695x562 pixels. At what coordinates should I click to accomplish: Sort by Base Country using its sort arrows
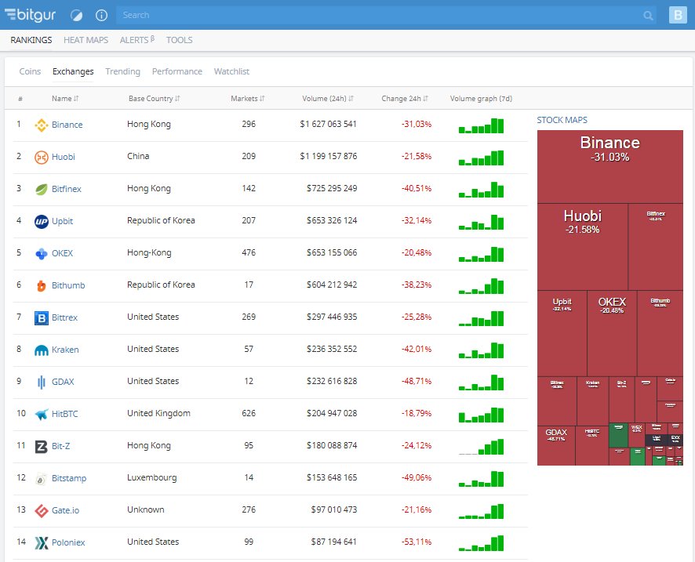point(179,98)
